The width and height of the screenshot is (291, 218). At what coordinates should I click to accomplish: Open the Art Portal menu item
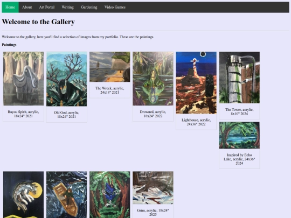tap(47, 7)
